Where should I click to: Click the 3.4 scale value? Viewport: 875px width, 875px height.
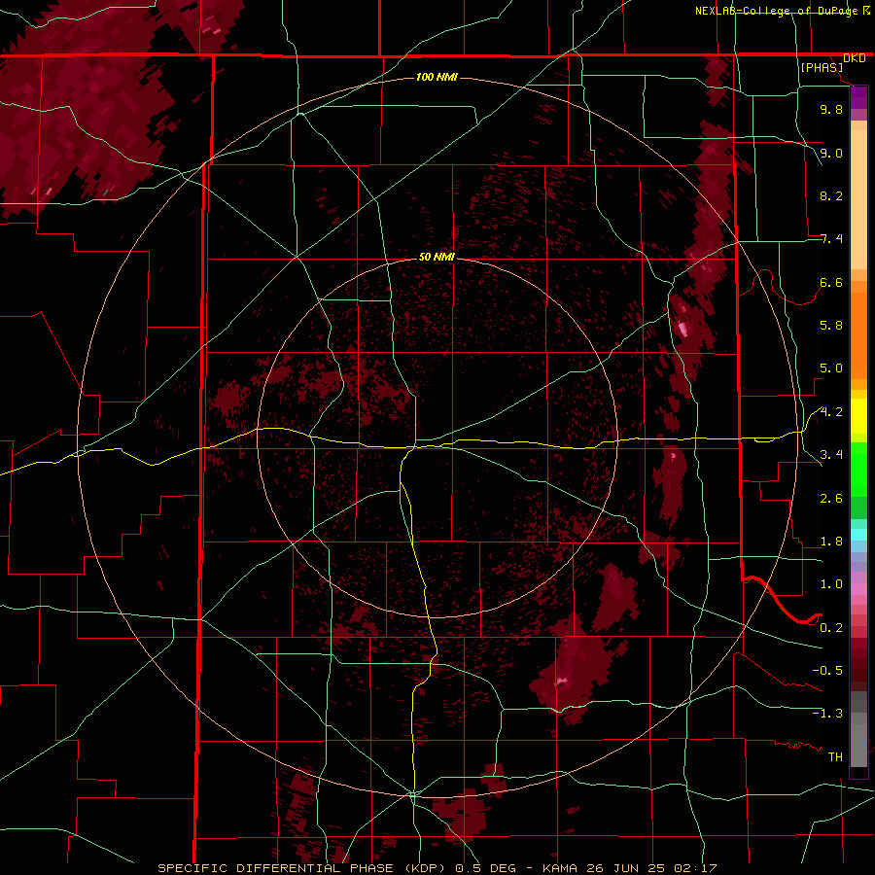(831, 455)
